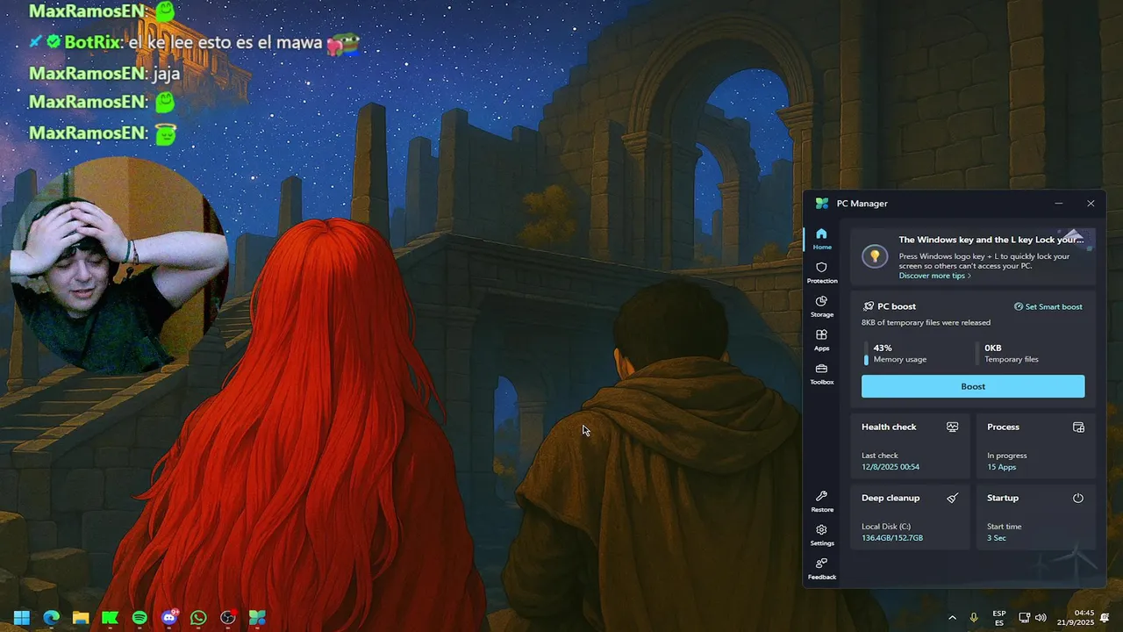
Task: Expand hidden system tray icons chevron
Action: click(x=953, y=618)
